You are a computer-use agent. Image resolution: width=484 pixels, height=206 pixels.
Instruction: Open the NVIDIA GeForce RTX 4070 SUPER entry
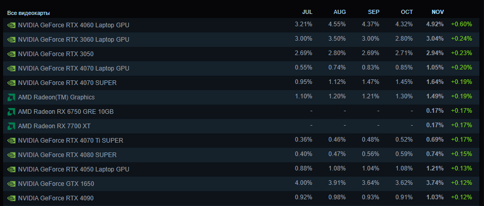[x=66, y=82]
